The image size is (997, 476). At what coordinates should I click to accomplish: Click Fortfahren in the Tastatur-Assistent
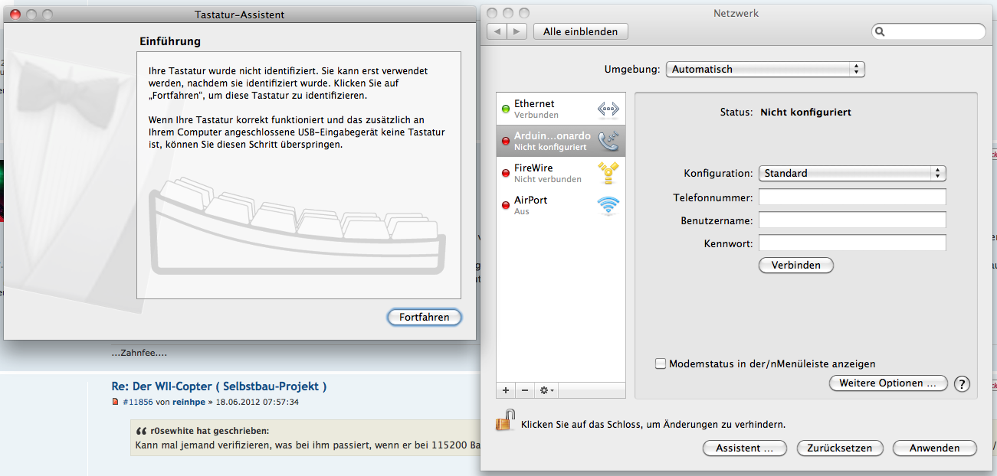425,317
